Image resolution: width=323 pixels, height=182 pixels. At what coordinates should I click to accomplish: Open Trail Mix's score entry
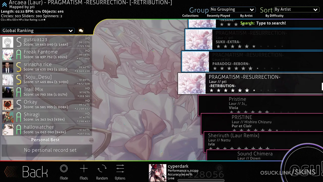coord(46,92)
